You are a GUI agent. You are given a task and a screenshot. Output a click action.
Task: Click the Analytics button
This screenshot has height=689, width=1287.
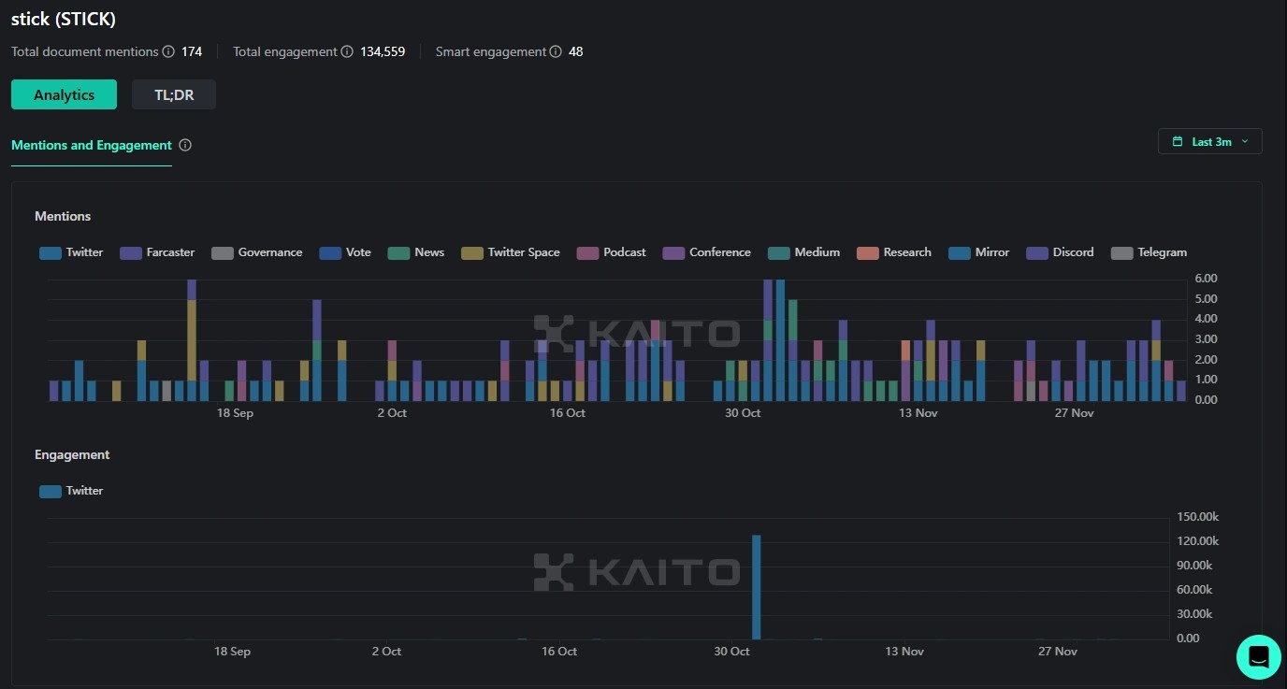[64, 94]
